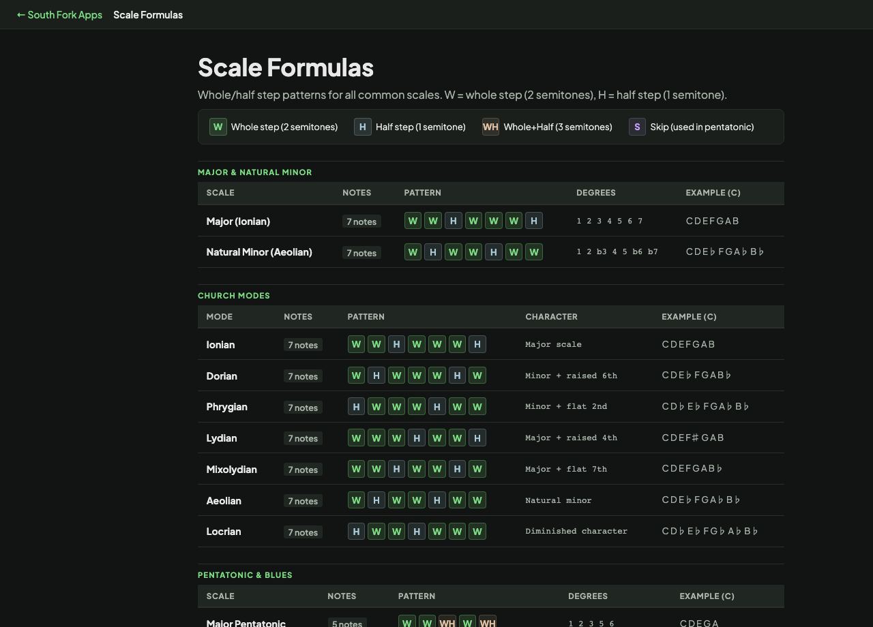The image size is (873, 627).
Task: Select the Natural Minor (Aeolian) scale name
Action: pyautogui.click(x=259, y=251)
